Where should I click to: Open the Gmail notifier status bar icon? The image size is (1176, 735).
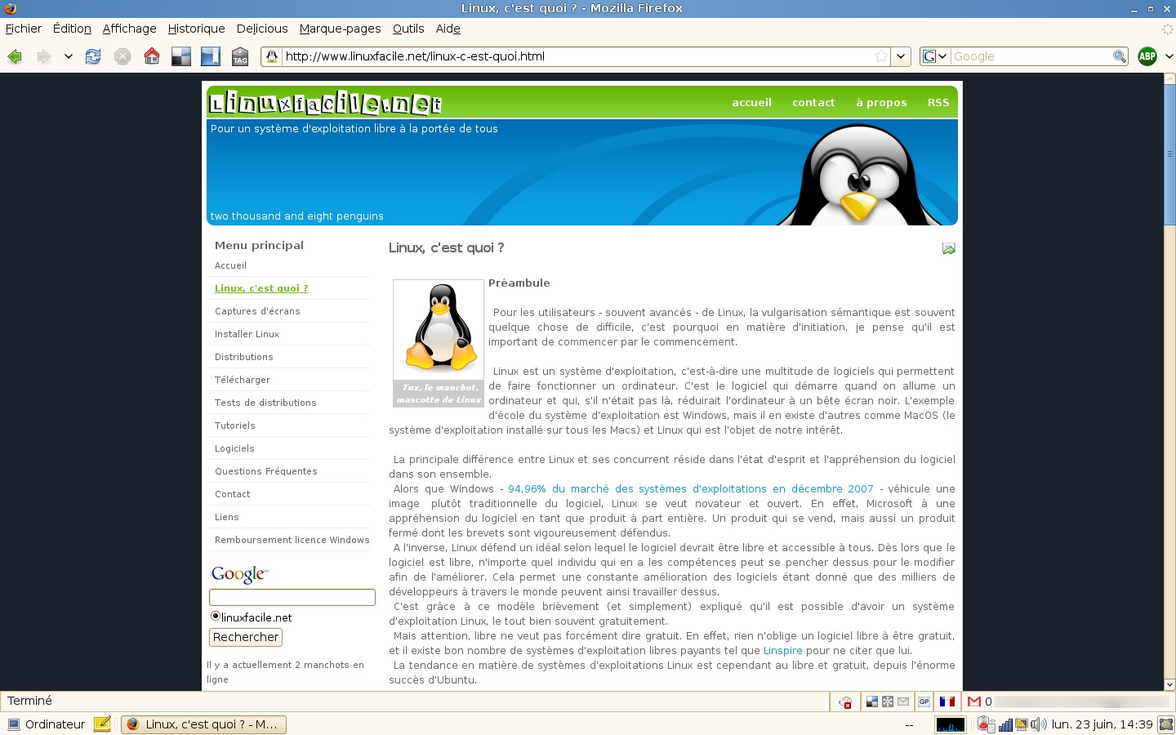[x=974, y=702]
